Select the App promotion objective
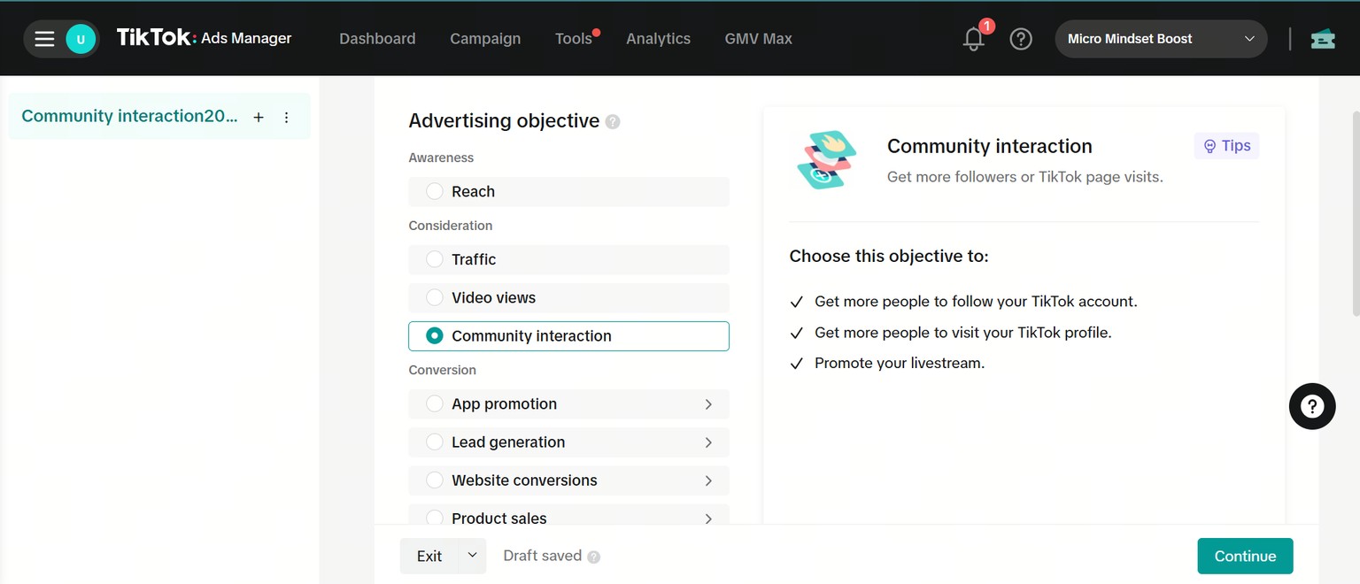The height and width of the screenshot is (584, 1360). point(568,403)
